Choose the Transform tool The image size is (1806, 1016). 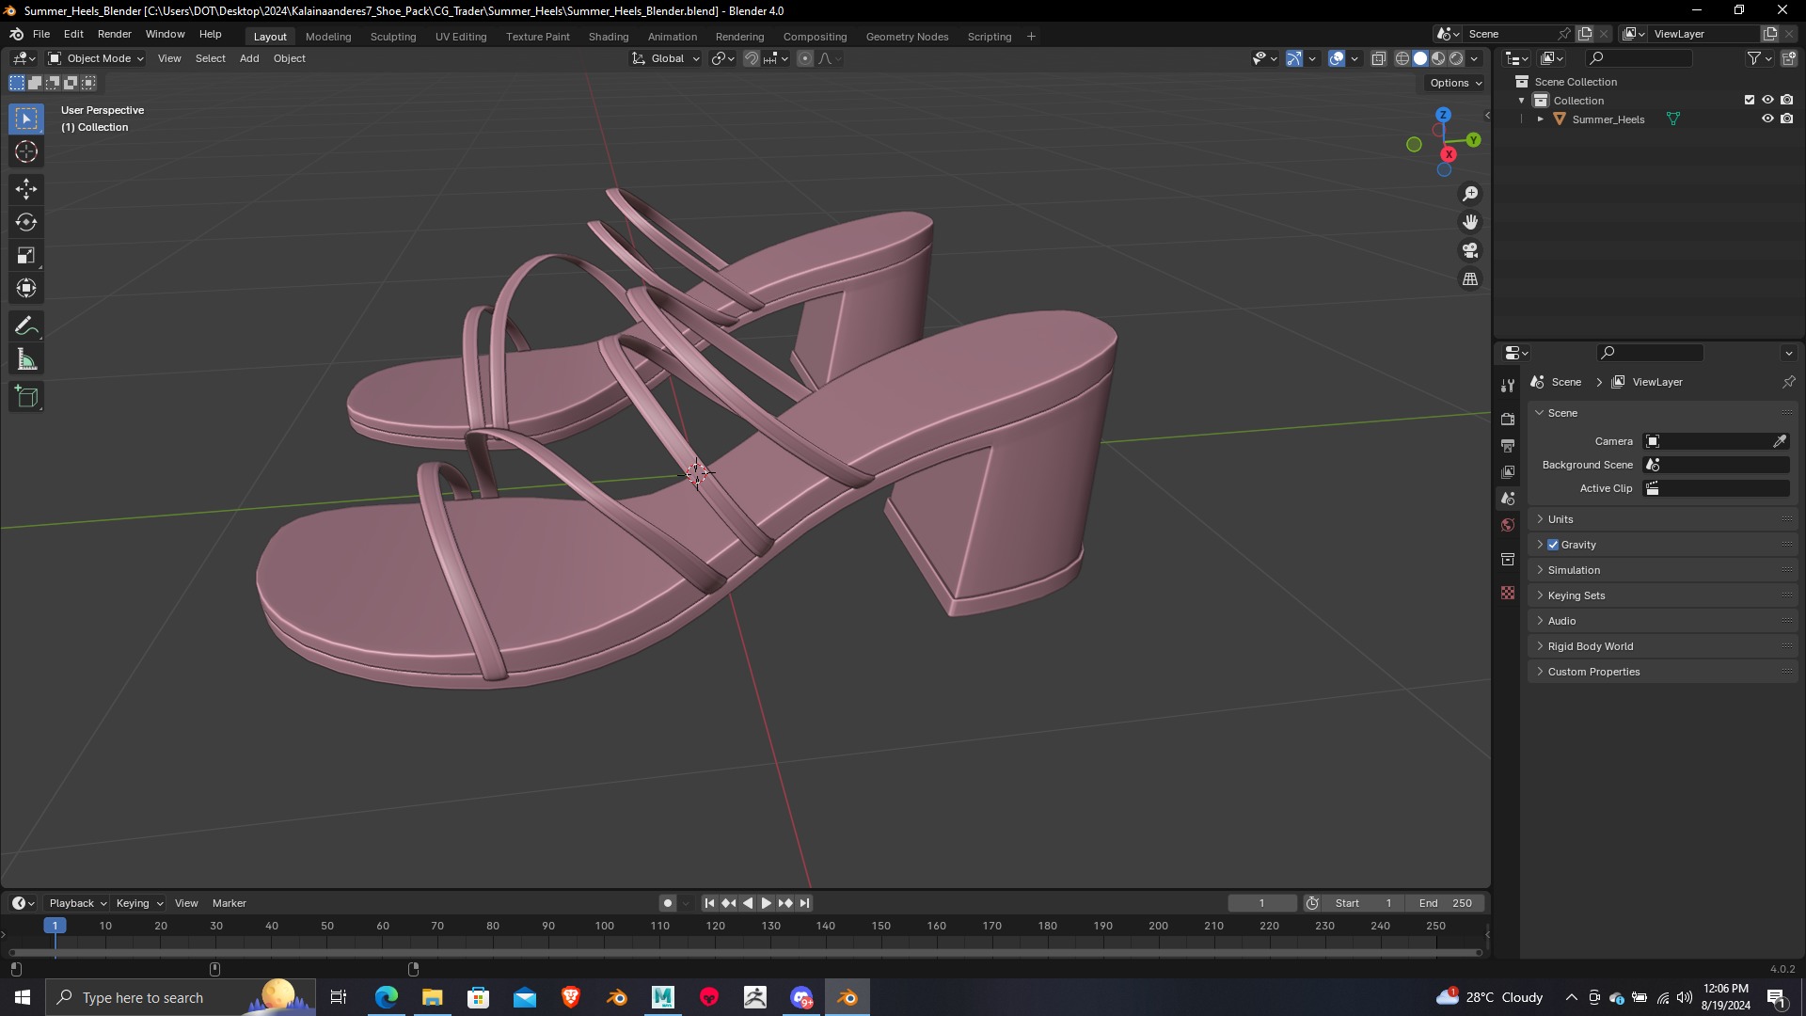26,288
